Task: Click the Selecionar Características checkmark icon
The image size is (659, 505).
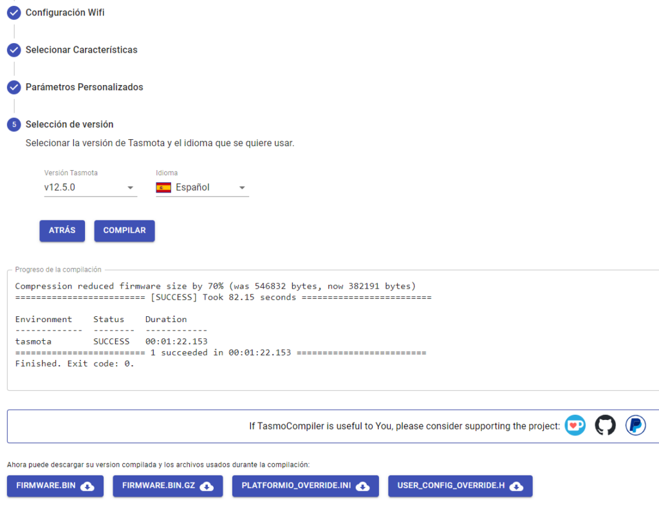Action: [x=14, y=50]
